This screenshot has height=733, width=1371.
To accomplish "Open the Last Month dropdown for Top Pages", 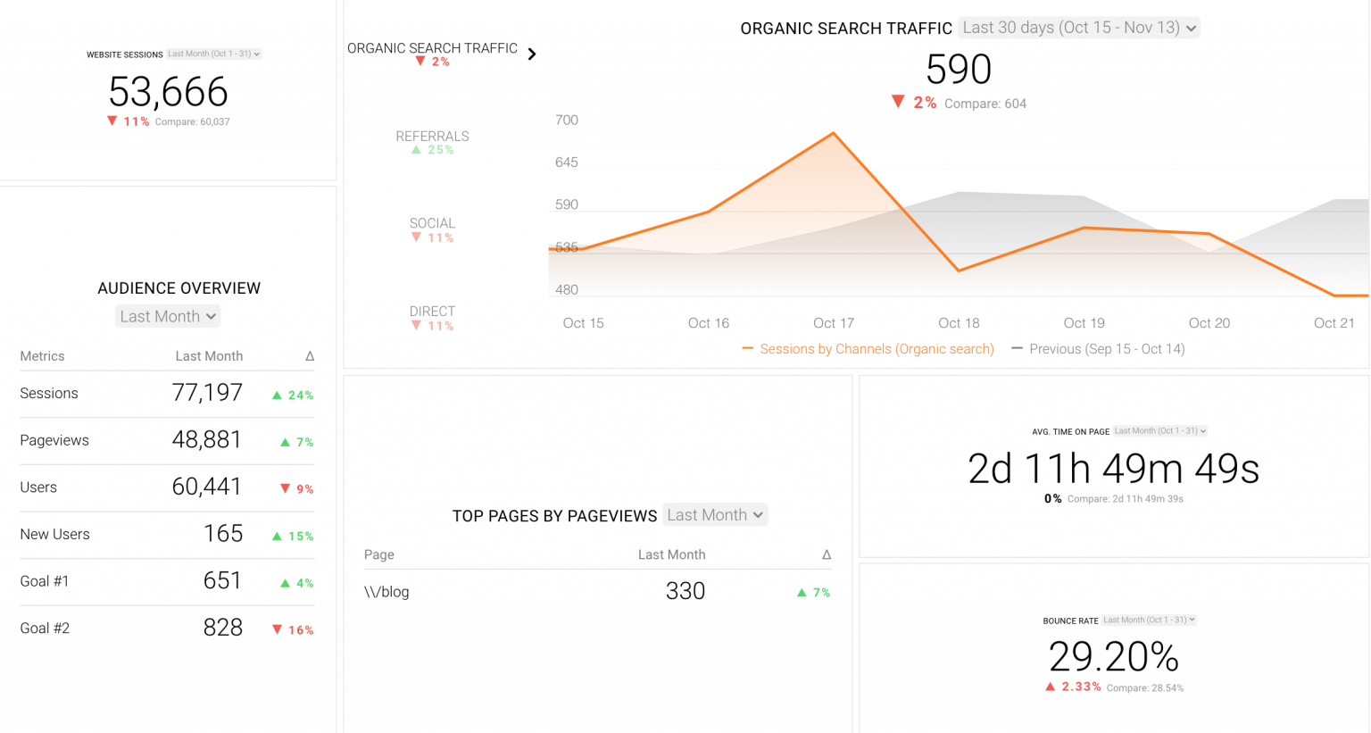I will 714,514.
